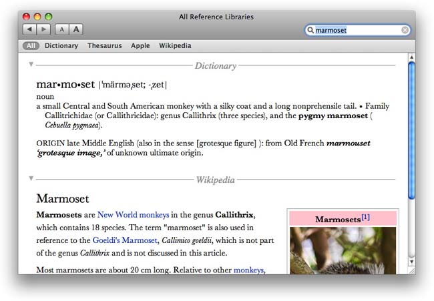Click the blue vertical scroll thumb
434x301 pixels.
click(411, 130)
